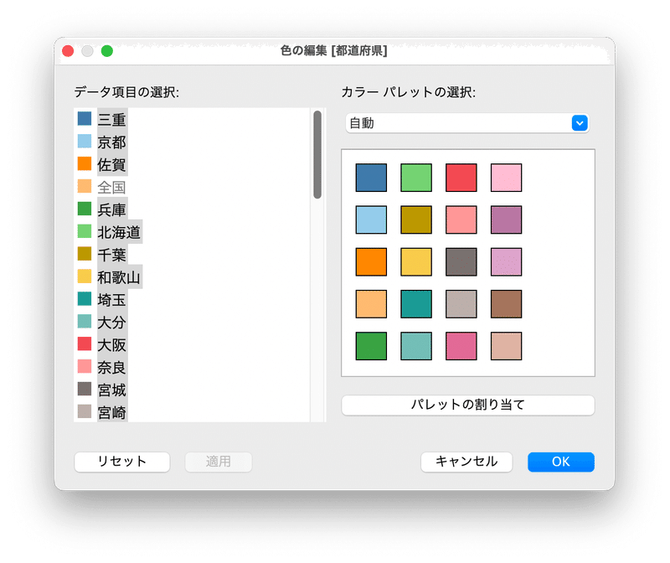670x563 pixels.
Task: Click the data item list scrollbar thumb
Action: pyautogui.click(x=317, y=155)
